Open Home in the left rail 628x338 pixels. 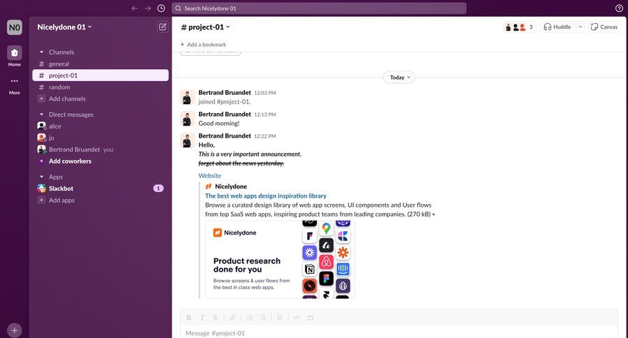[x=15, y=56]
